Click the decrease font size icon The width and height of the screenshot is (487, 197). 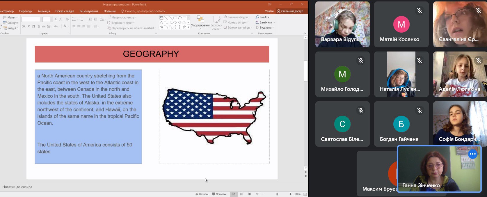tap(61, 19)
